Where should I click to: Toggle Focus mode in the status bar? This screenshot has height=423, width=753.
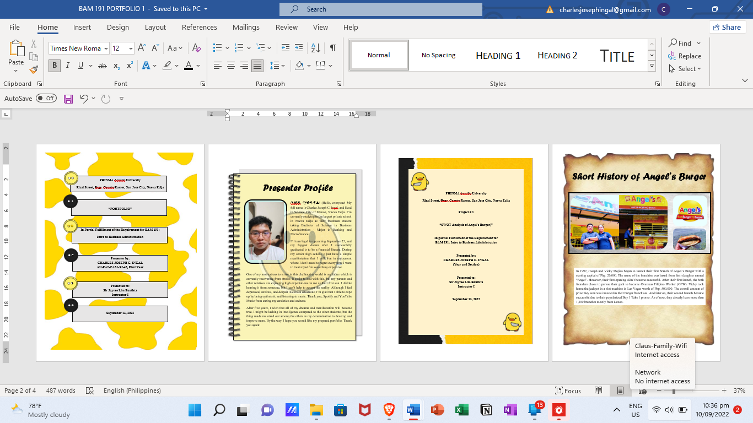[x=568, y=391]
